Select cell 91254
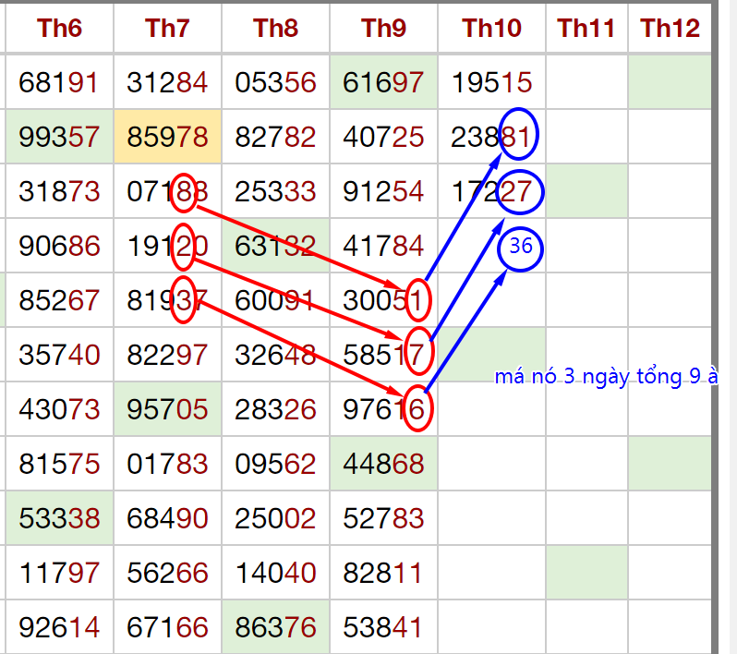 [383, 191]
